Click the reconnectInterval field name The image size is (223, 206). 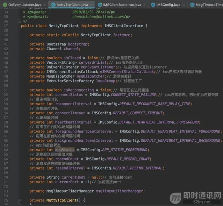point(73,104)
